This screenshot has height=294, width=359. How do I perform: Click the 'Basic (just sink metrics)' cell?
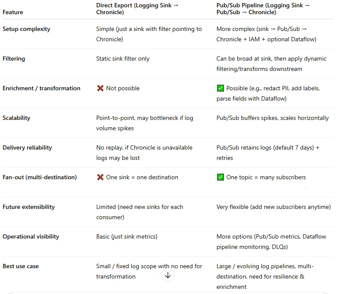[x=127, y=236]
